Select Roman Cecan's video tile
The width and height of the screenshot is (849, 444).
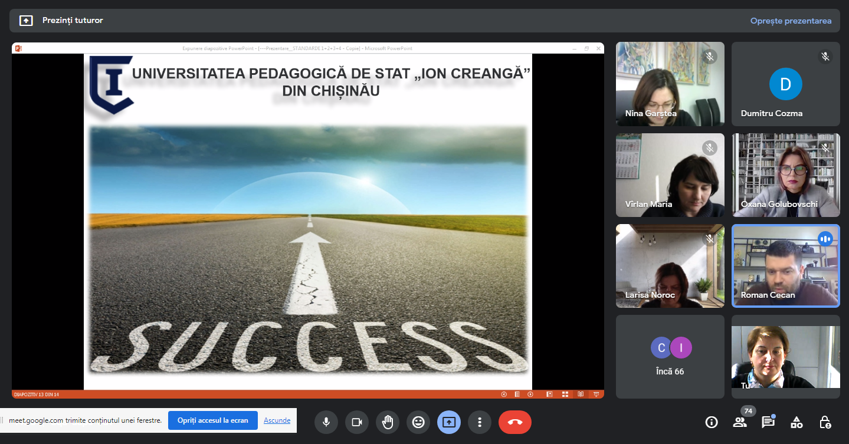click(x=785, y=266)
